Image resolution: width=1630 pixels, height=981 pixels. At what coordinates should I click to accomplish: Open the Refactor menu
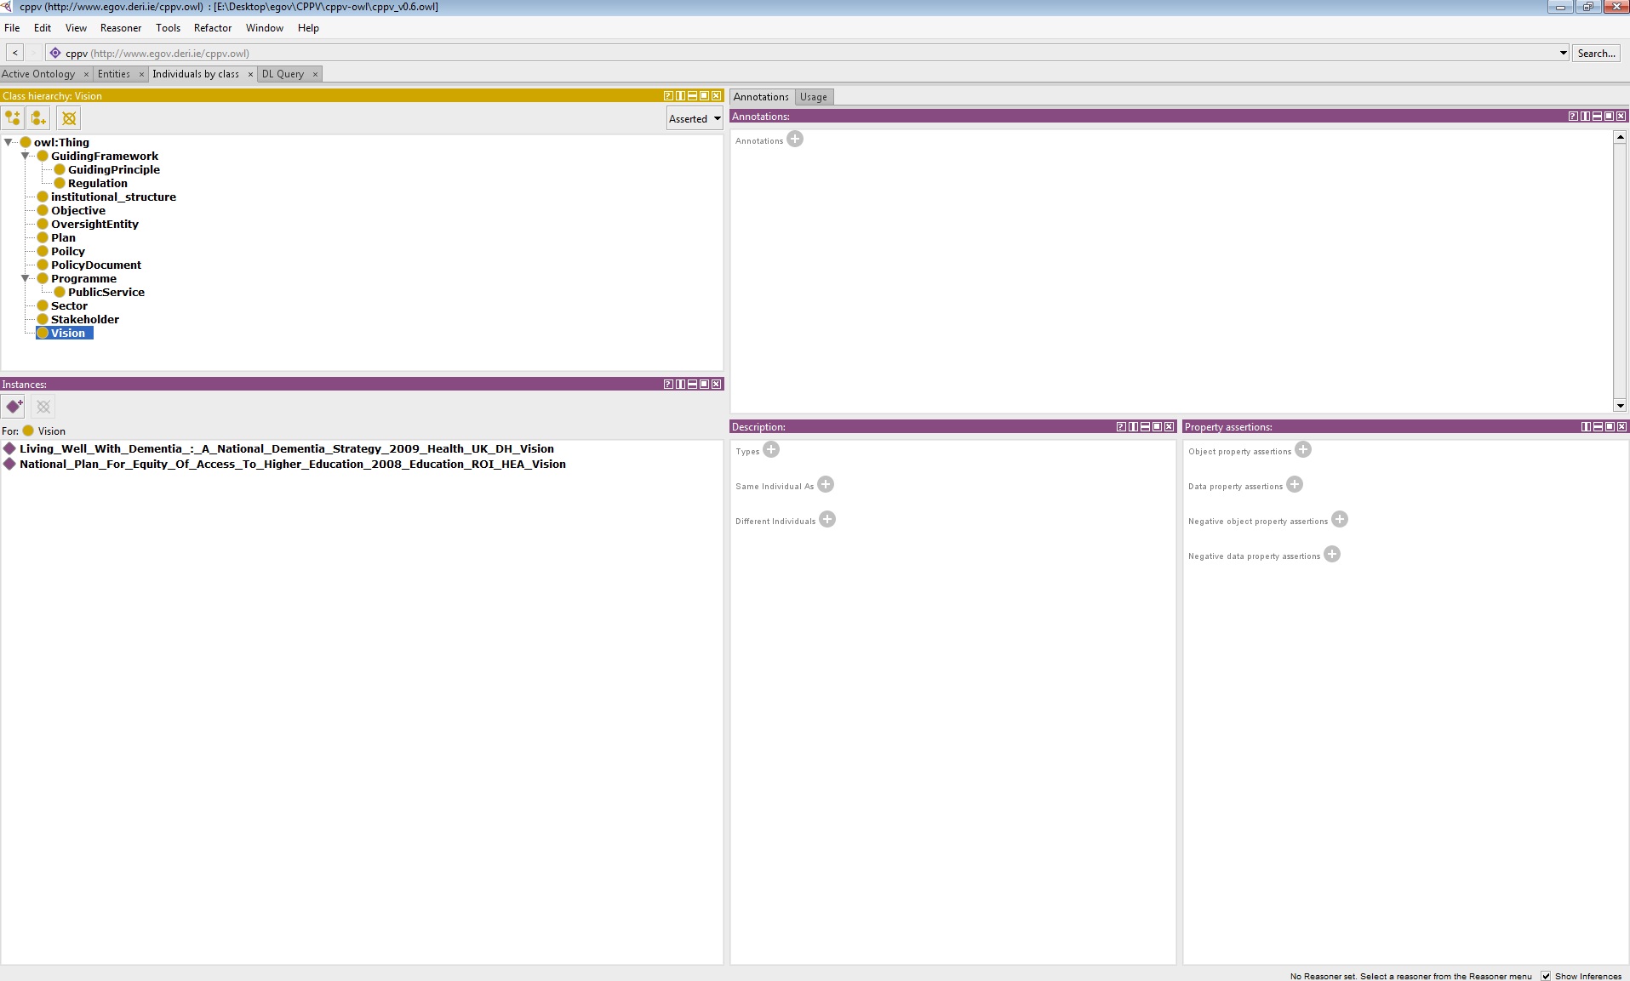[213, 28]
